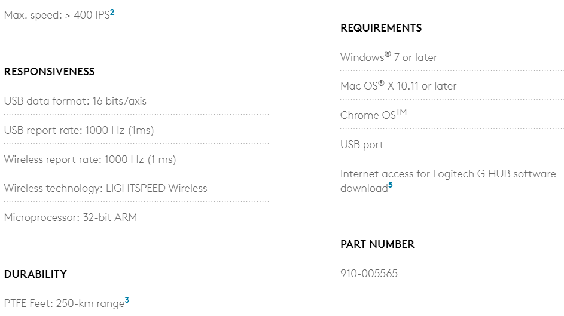Click the Chrome OS requirement line
Image resolution: width=564 pixels, height=316 pixels.
coord(373,115)
